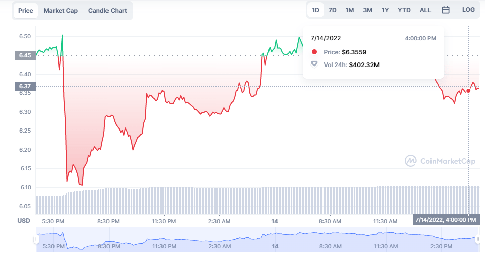This screenshot has height=258, width=485.
Task: Click the Vol 24h icon in tooltip
Action: pyautogui.click(x=314, y=64)
